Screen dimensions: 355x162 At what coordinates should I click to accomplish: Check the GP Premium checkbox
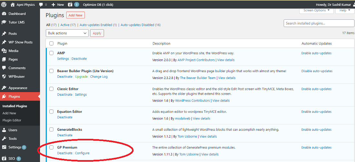[x=51, y=147]
